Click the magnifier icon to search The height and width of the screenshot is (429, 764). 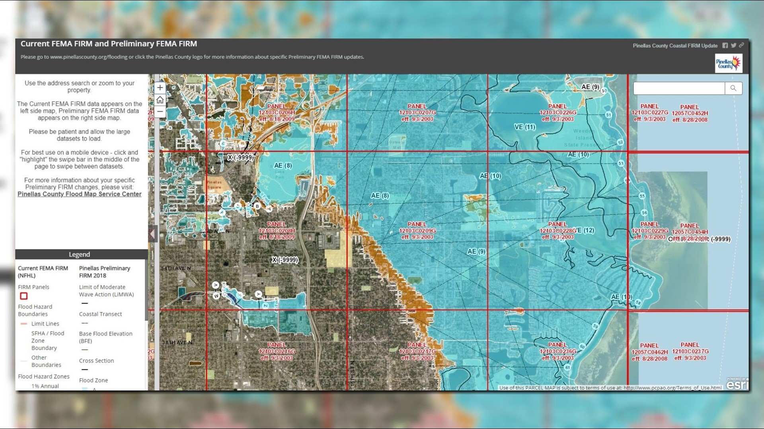point(733,88)
